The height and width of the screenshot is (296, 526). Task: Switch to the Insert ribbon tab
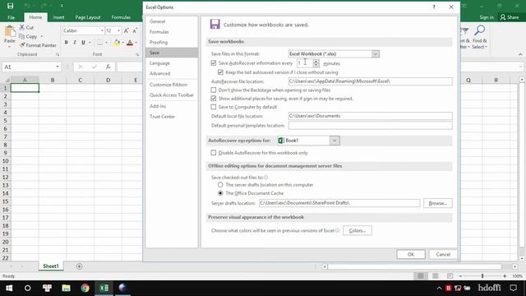pos(58,17)
